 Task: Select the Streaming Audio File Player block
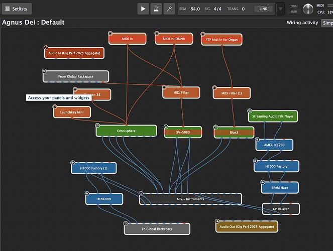(273, 116)
